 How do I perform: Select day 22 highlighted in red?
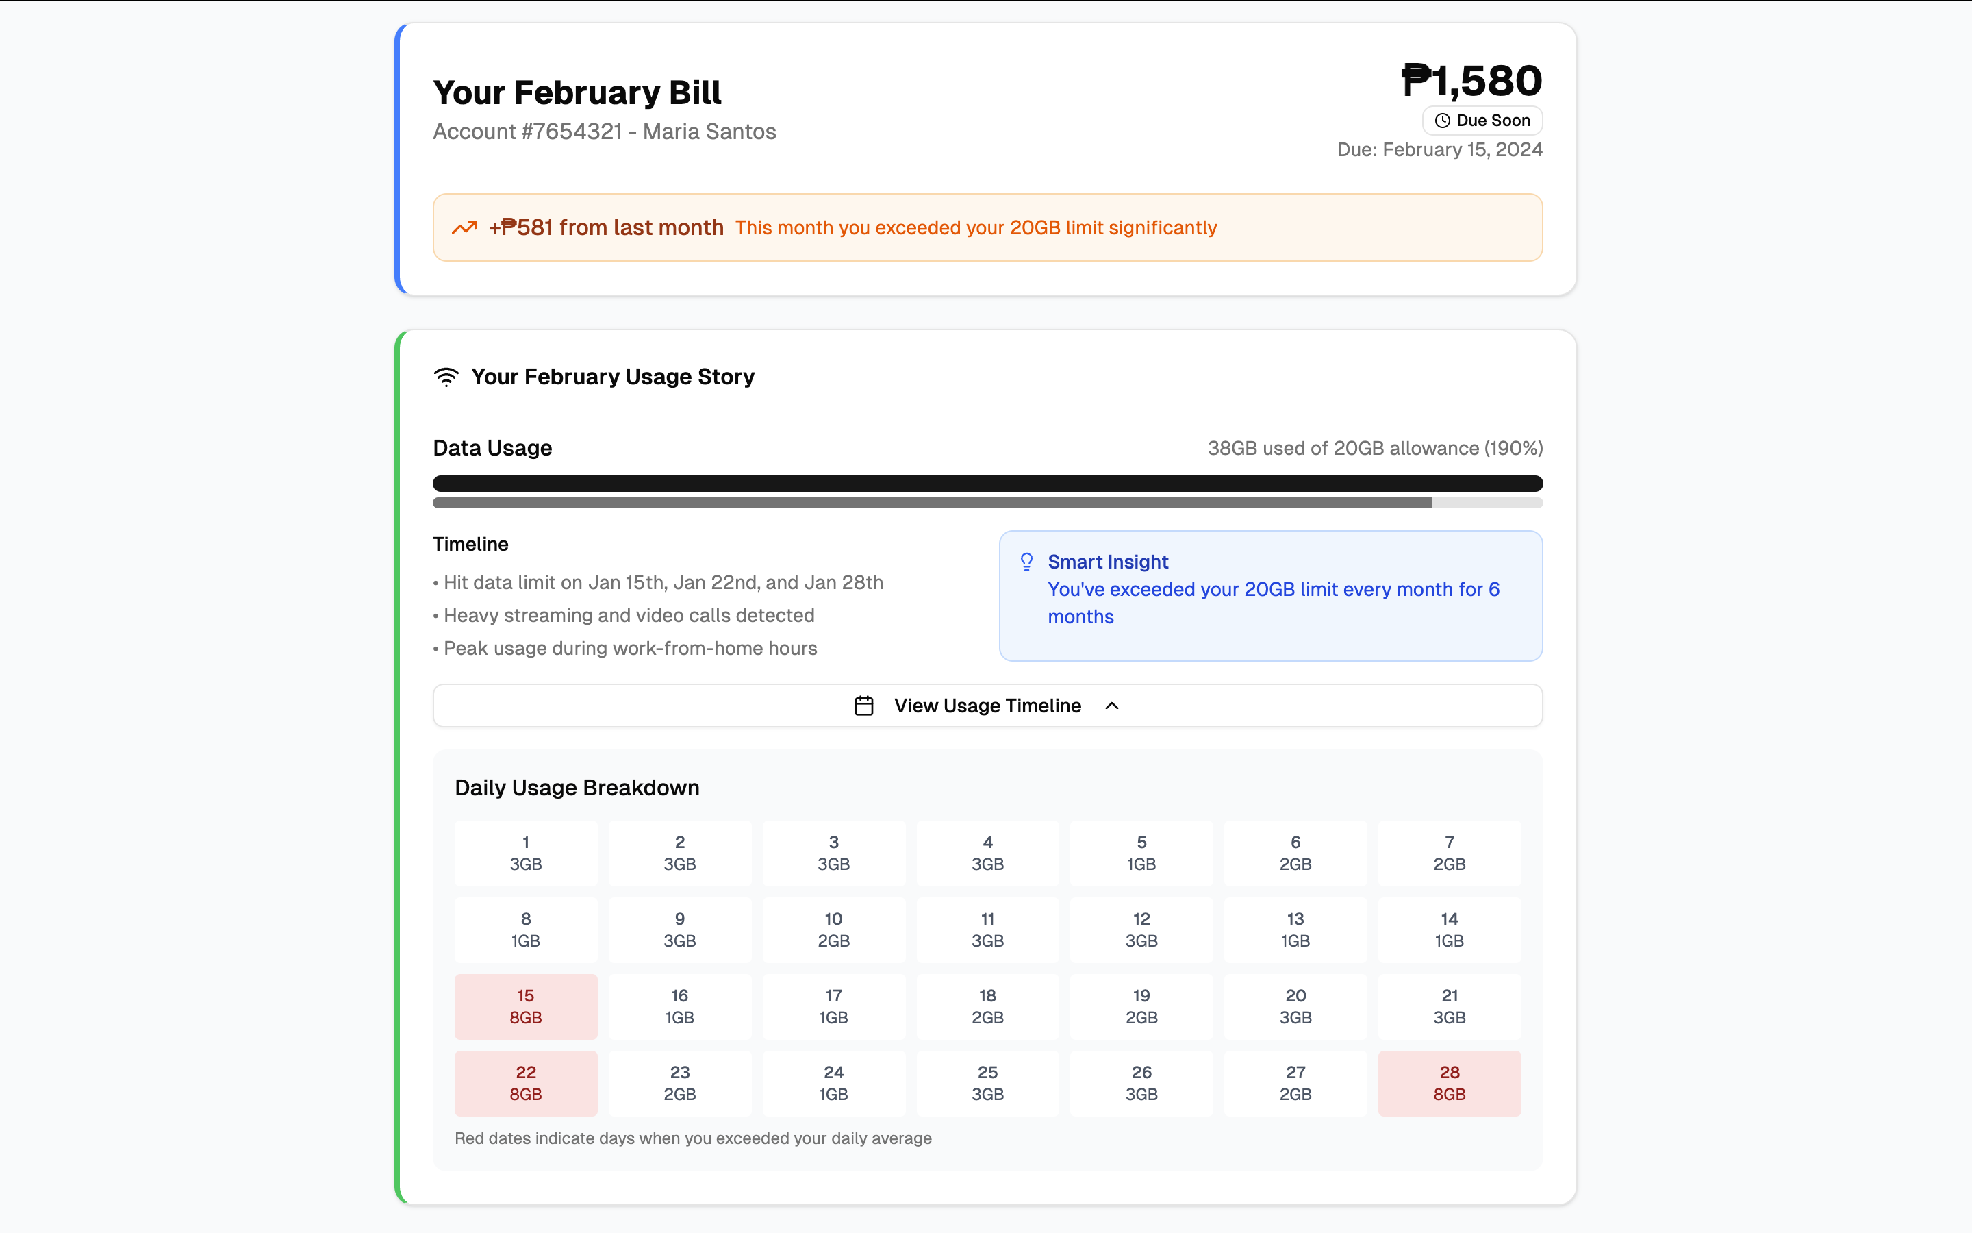526,1083
